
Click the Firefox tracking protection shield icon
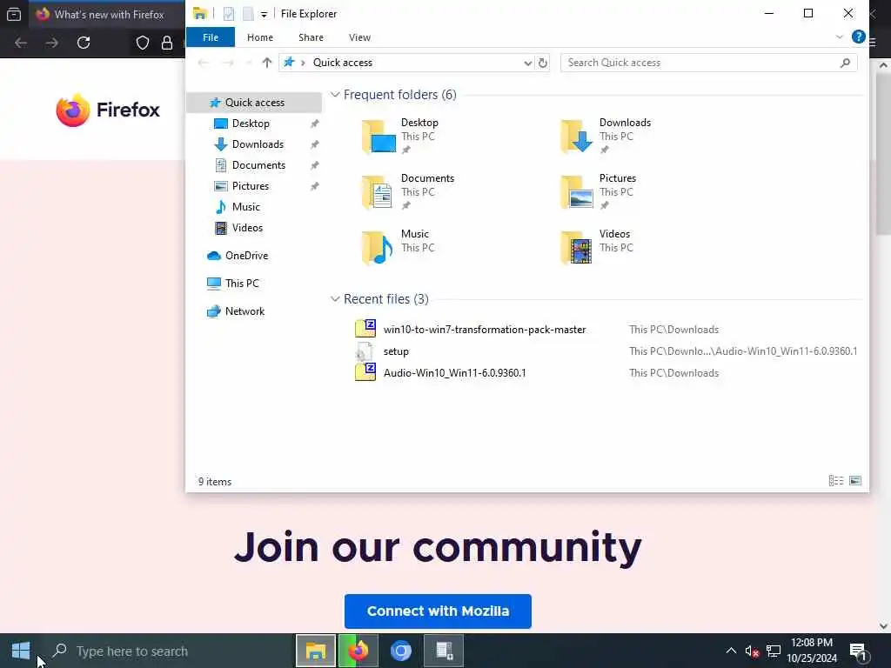coord(142,43)
